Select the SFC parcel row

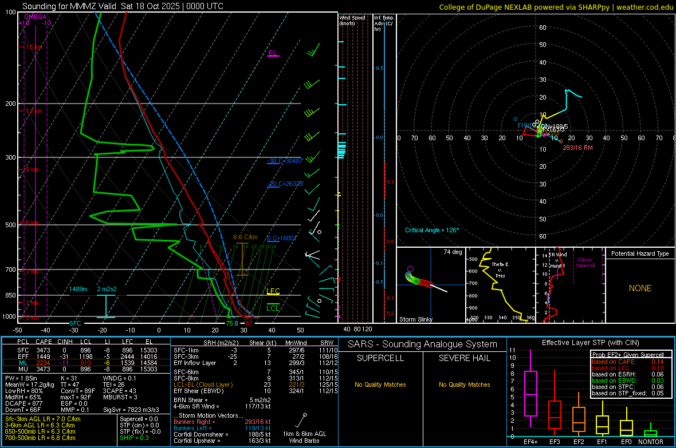tap(87, 350)
